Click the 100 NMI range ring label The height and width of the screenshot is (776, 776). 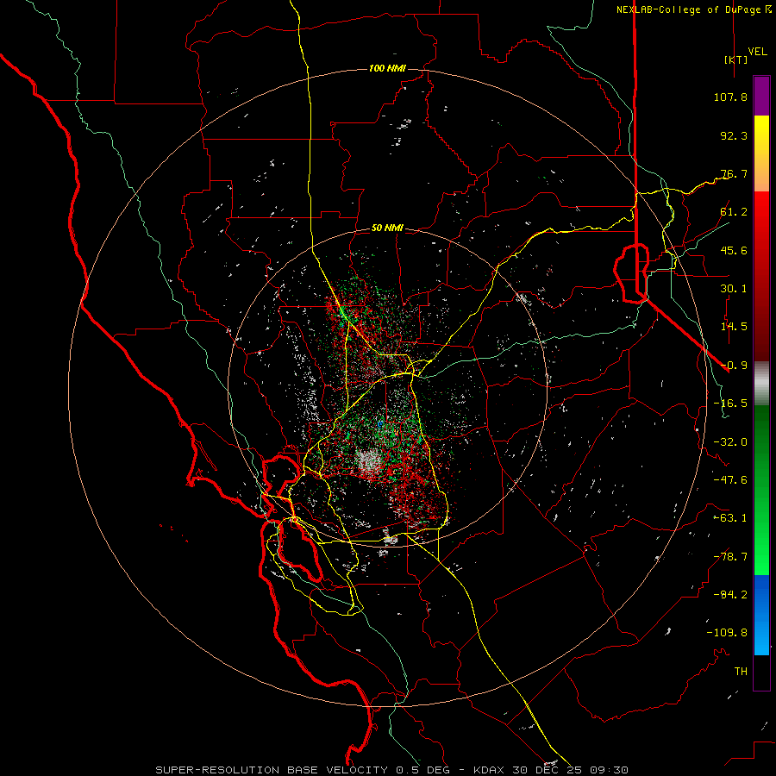click(x=387, y=68)
